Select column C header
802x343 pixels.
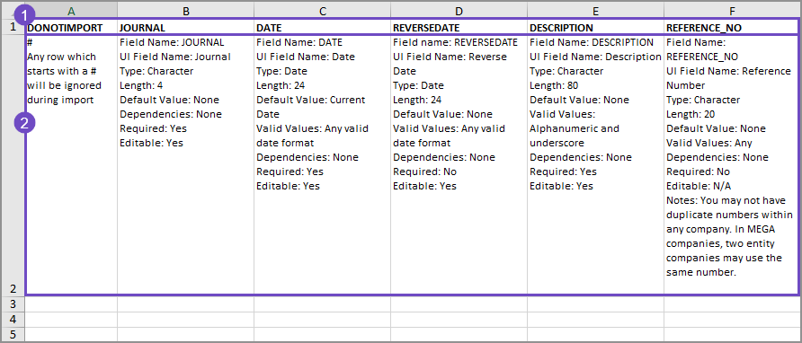[322, 10]
